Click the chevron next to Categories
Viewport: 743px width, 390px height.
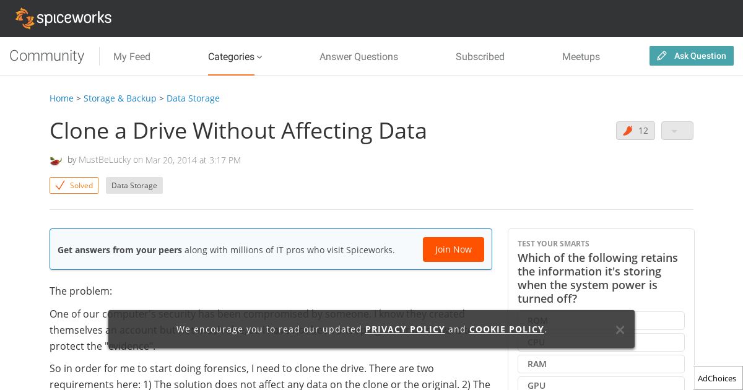(x=259, y=57)
